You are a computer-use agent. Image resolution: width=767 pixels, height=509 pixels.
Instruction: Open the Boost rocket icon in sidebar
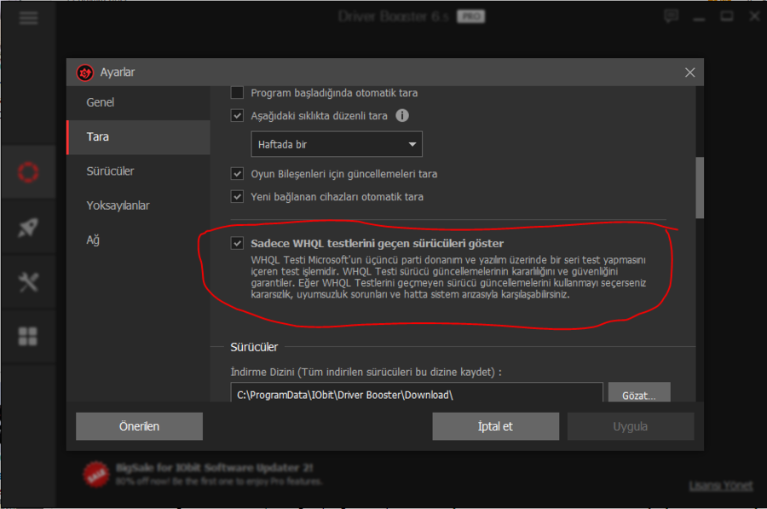[28, 227]
